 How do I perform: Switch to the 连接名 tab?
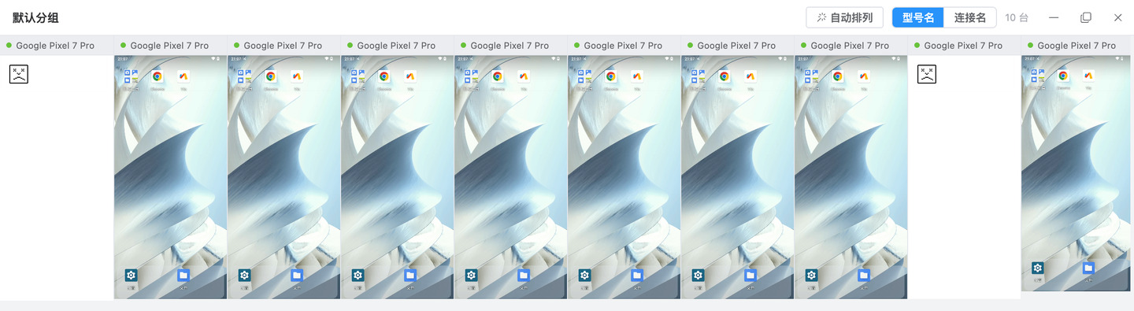point(970,17)
